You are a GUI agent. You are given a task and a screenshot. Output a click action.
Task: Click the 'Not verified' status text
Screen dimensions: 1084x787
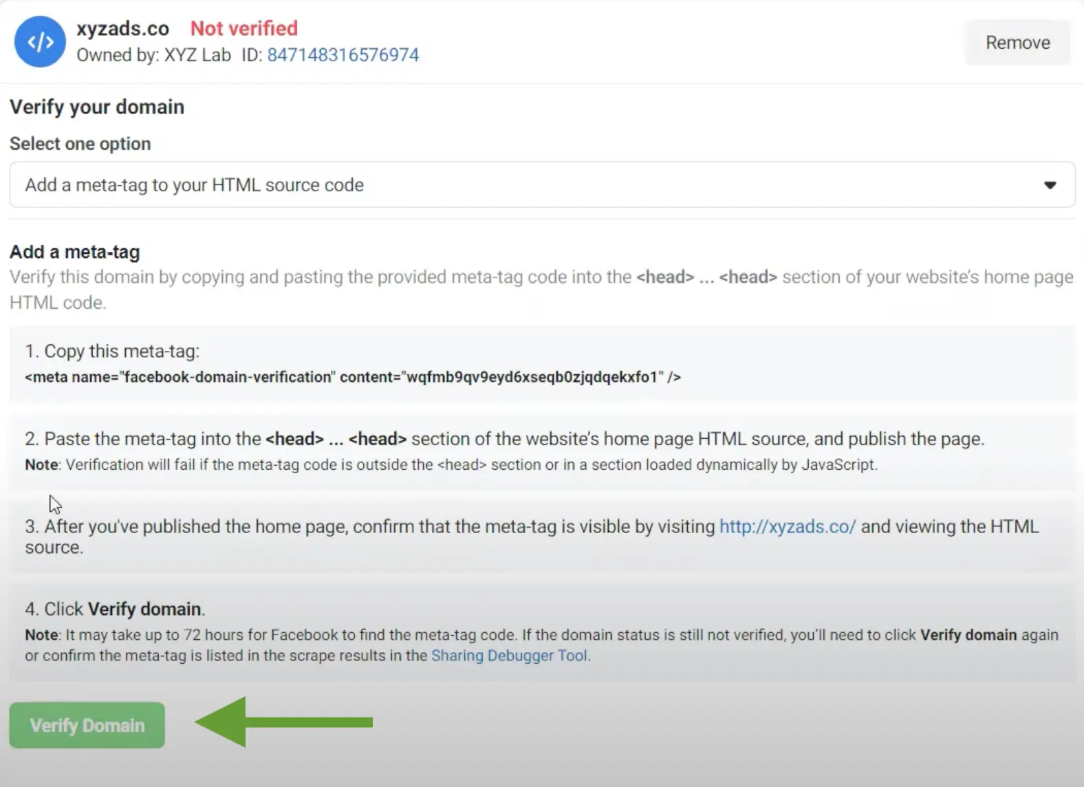pyautogui.click(x=244, y=28)
